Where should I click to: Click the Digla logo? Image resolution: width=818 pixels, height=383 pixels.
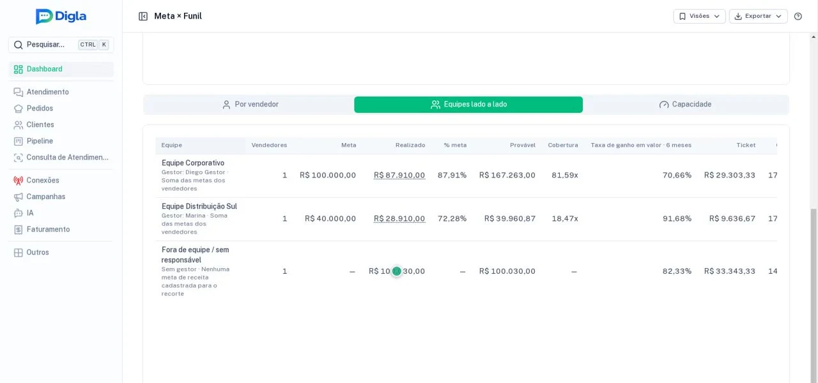coord(61,17)
